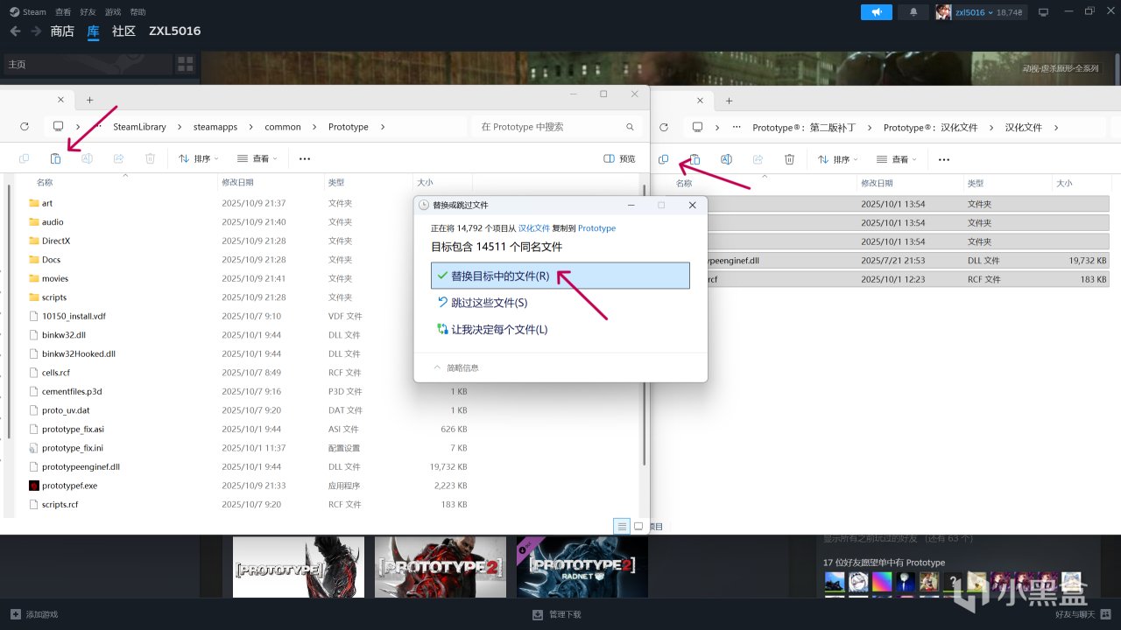Navigate to common breadcrumb
This screenshot has width=1121, height=630.
click(x=283, y=127)
